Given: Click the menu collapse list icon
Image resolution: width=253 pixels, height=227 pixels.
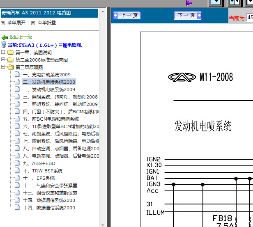Looking at the screenshot, I should point(33,23).
